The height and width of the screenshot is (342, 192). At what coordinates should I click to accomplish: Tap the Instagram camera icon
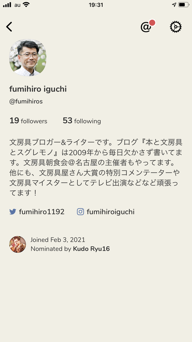[x=81, y=212]
